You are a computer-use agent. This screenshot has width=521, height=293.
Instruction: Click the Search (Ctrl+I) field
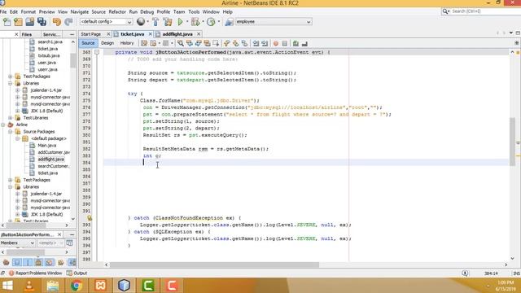pos(481,11)
